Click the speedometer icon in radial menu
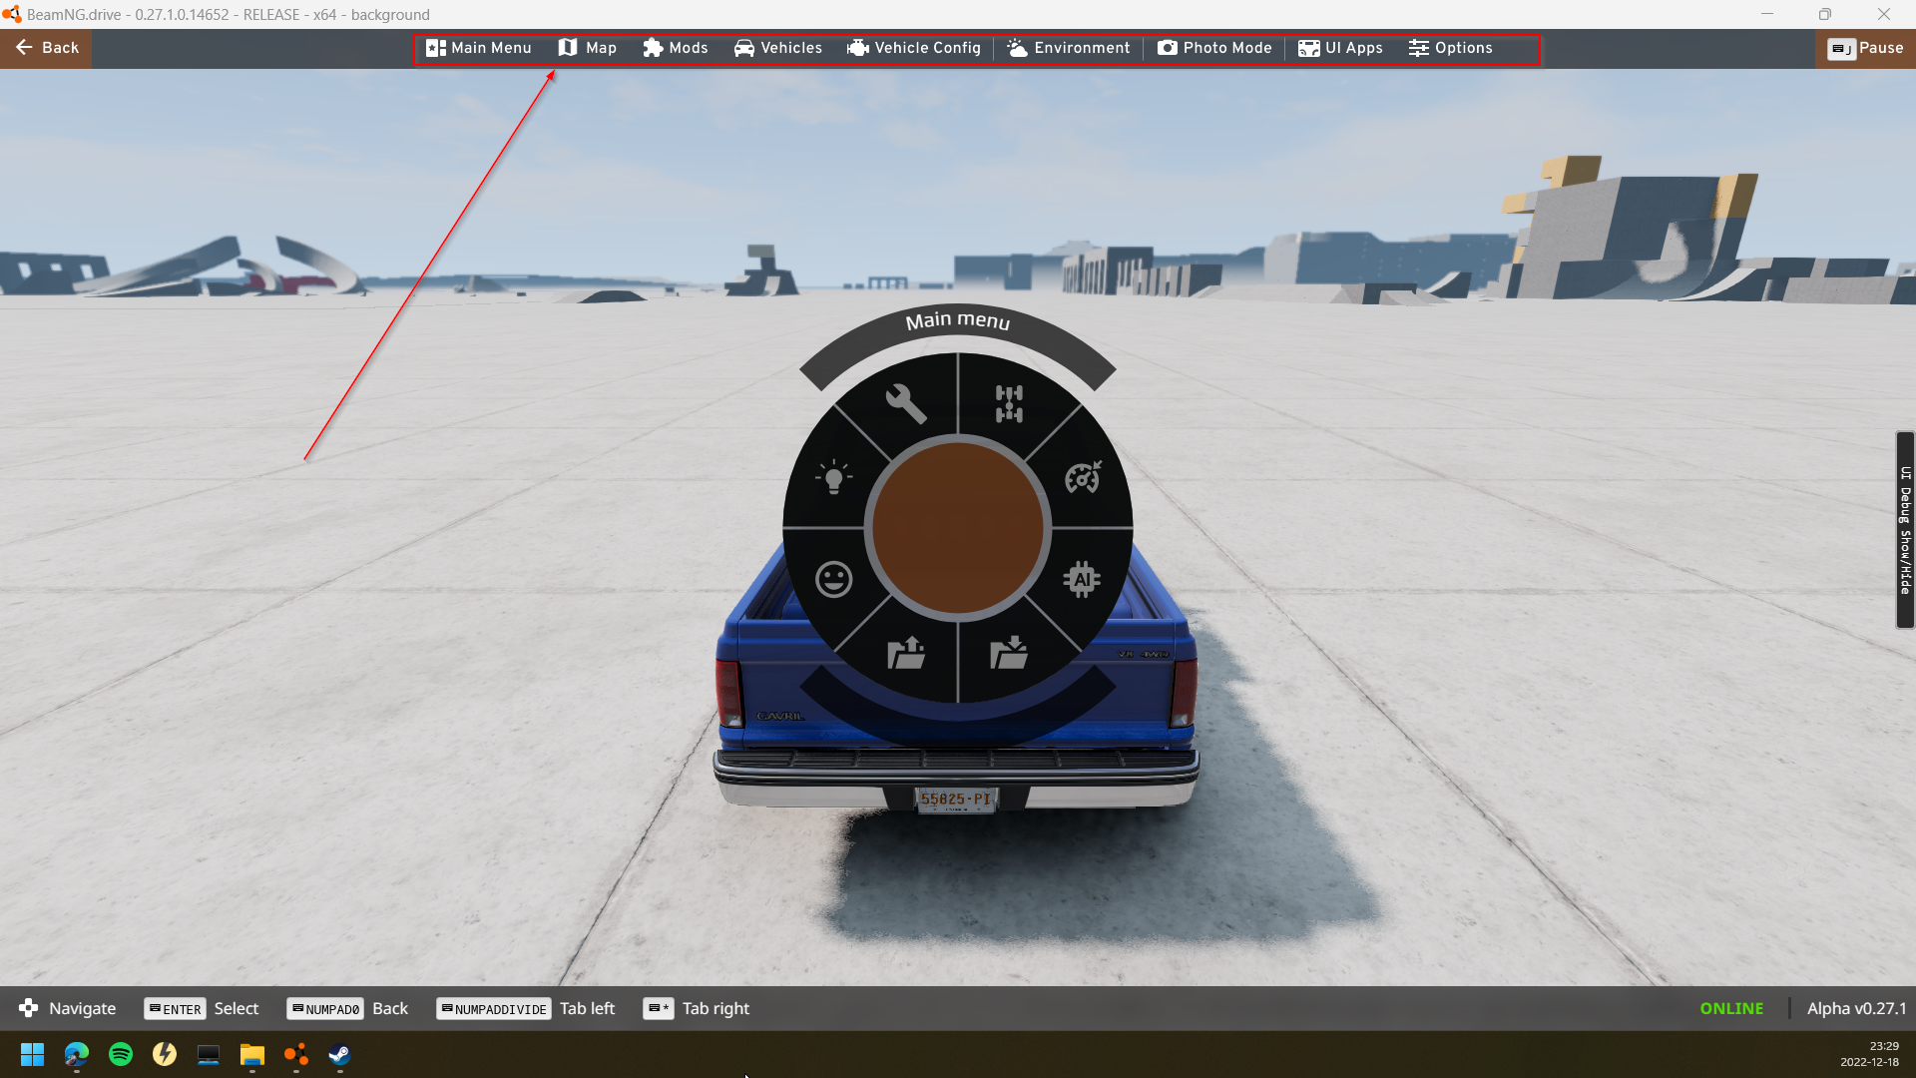Screen dimensions: 1916x1078 [x=1083, y=478]
